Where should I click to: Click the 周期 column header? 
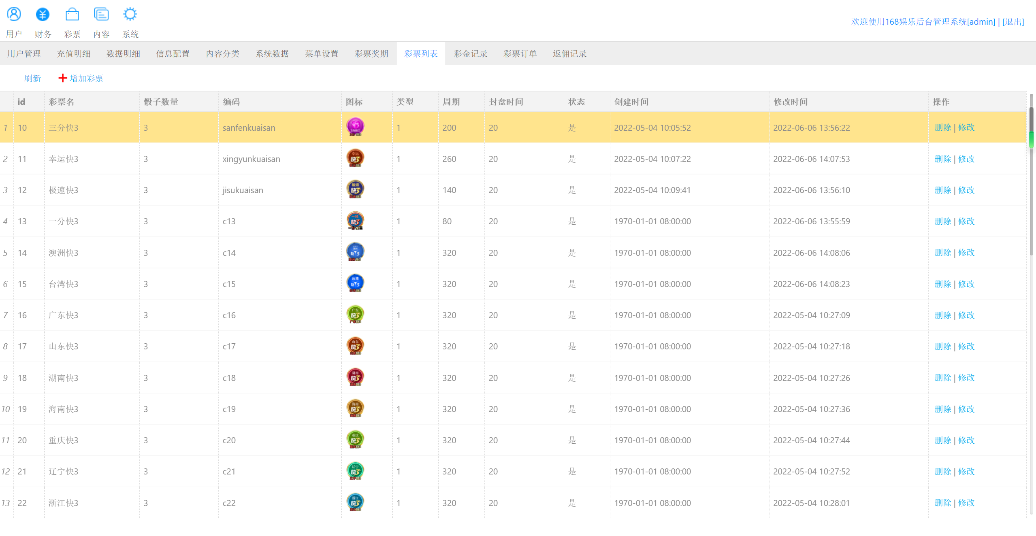[x=451, y=102]
